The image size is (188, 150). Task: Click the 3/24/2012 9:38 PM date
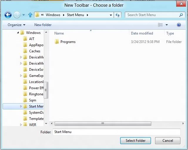click(x=145, y=42)
